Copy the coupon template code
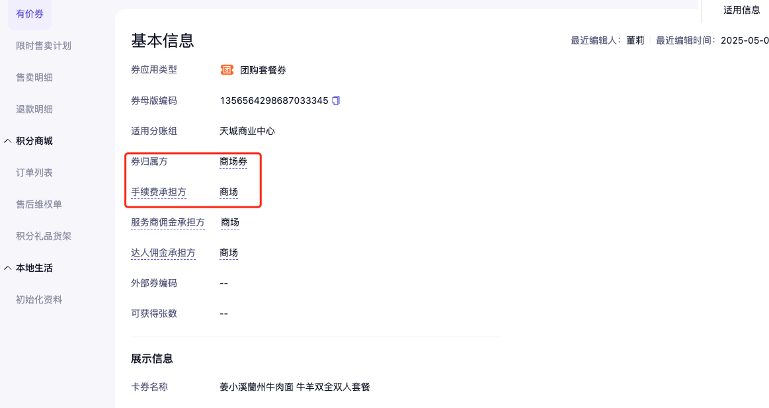The image size is (769, 408). click(x=336, y=101)
